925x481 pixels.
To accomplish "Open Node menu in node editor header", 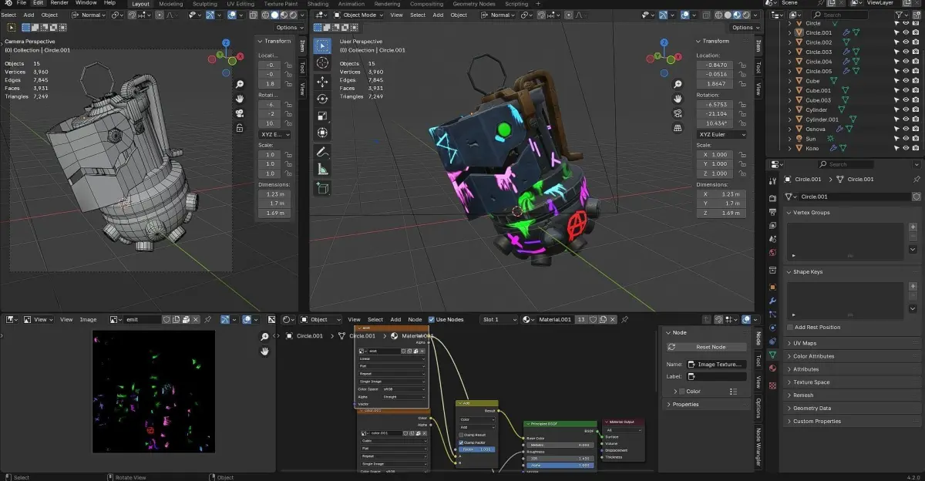I will (415, 319).
